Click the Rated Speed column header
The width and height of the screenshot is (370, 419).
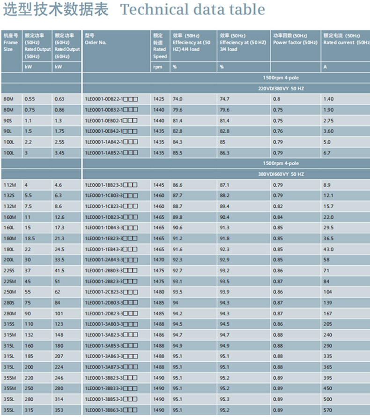click(159, 46)
